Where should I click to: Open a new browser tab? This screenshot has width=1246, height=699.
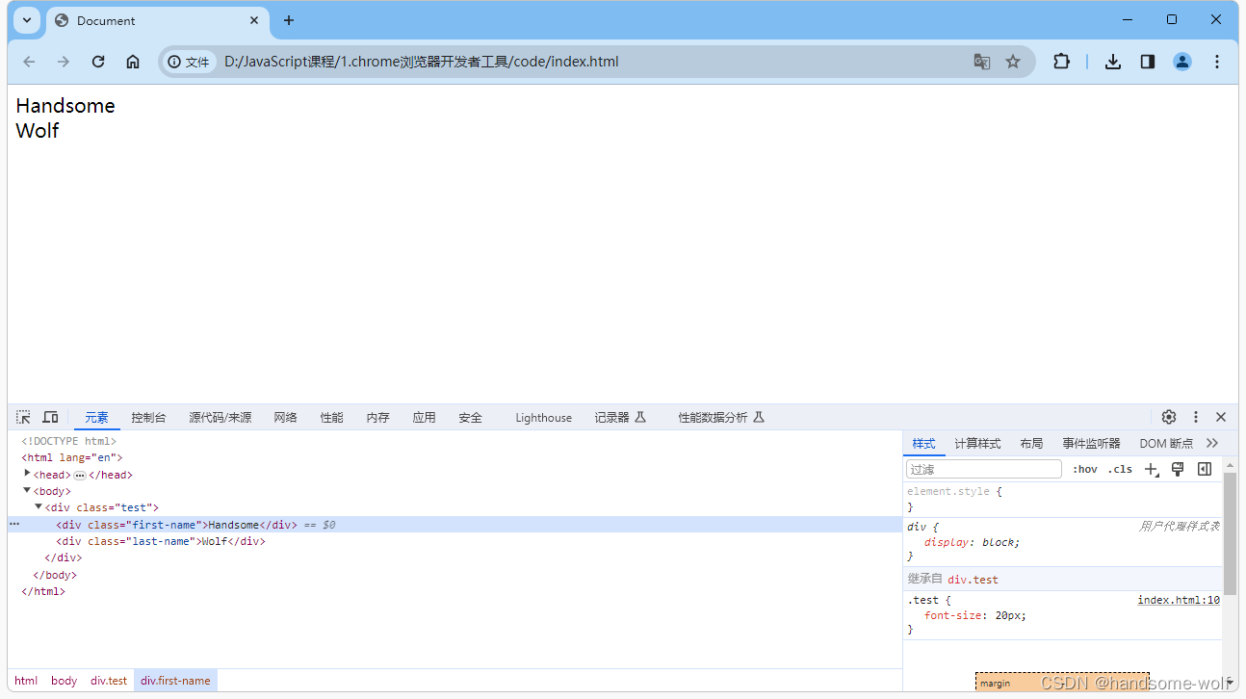coord(289,20)
